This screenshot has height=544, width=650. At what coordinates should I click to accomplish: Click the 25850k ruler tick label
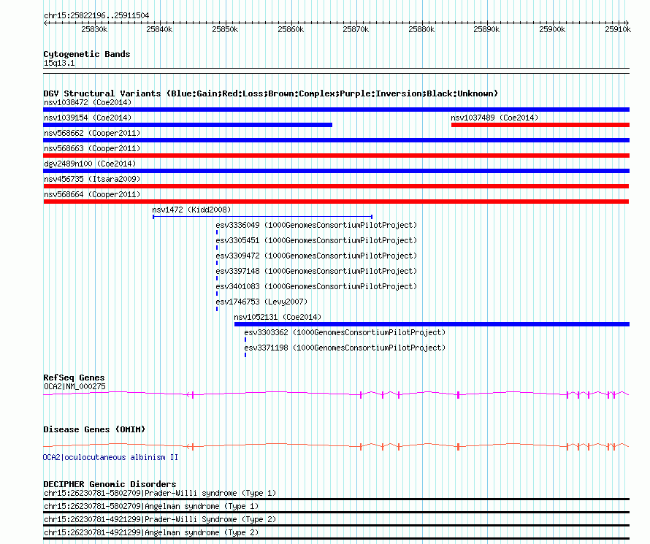(x=225, y=29)
